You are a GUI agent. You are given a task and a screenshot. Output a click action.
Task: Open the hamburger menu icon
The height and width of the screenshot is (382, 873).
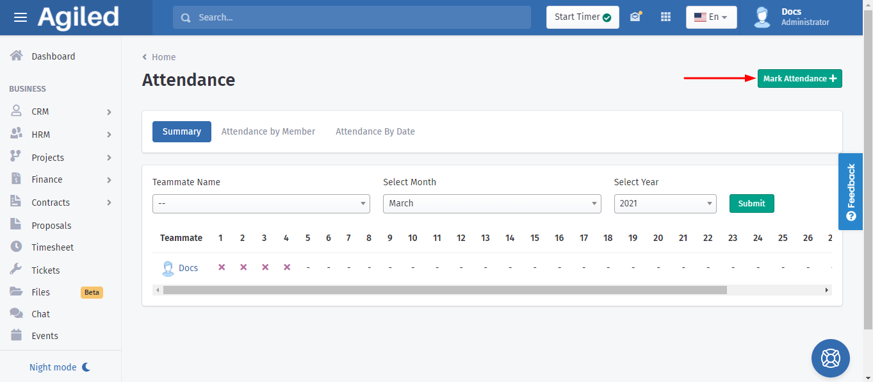point(20,17)
